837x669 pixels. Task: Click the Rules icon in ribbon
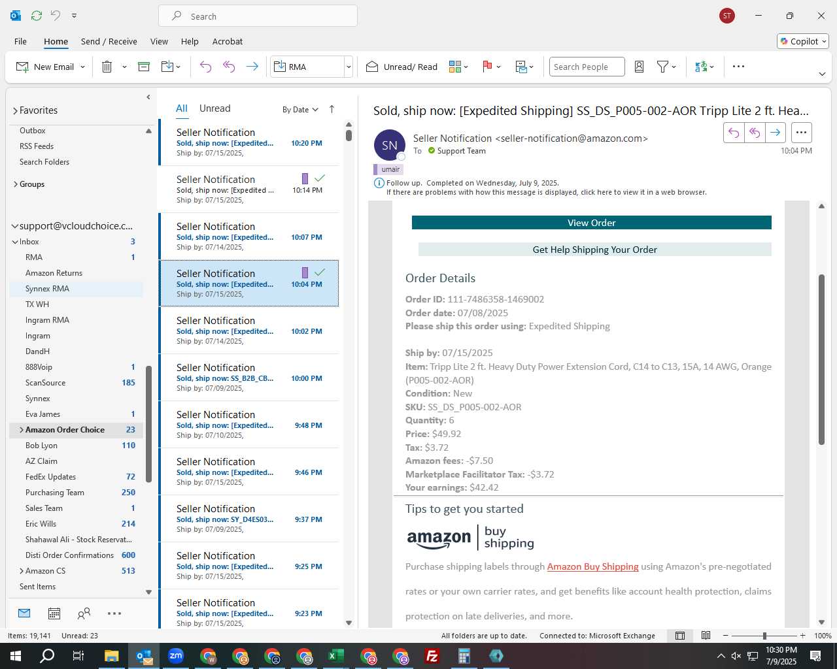521,67
